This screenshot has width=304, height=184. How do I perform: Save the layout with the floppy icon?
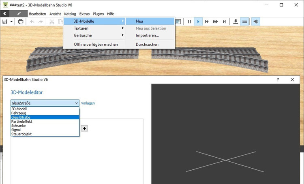4,21
